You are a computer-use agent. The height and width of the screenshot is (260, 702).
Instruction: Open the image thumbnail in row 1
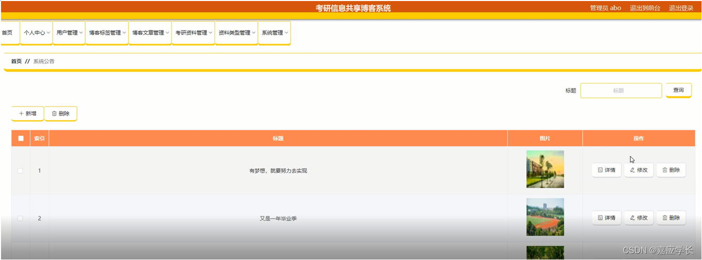[x=545, y=169]
